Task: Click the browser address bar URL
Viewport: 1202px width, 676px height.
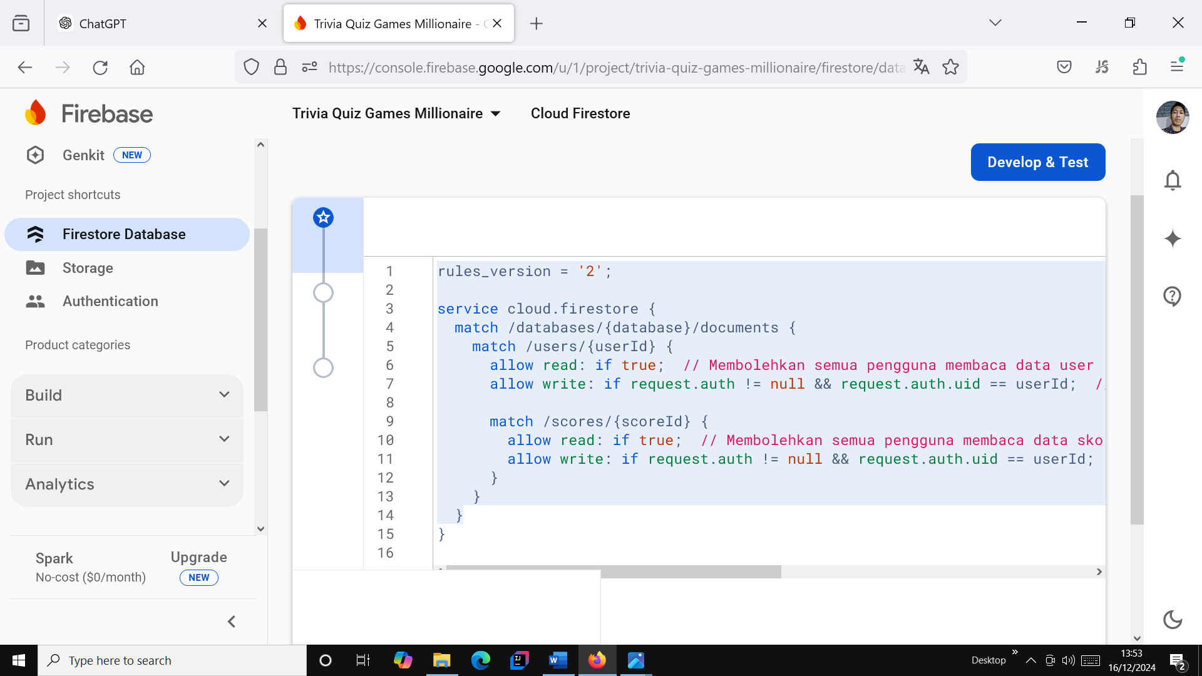Action: coord(617,67)
